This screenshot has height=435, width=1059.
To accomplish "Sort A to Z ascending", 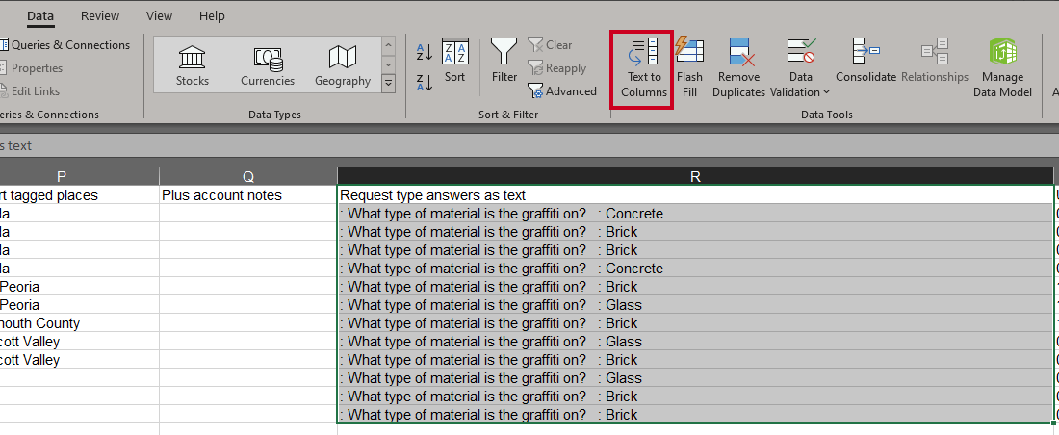I will [x=425, y=51].
